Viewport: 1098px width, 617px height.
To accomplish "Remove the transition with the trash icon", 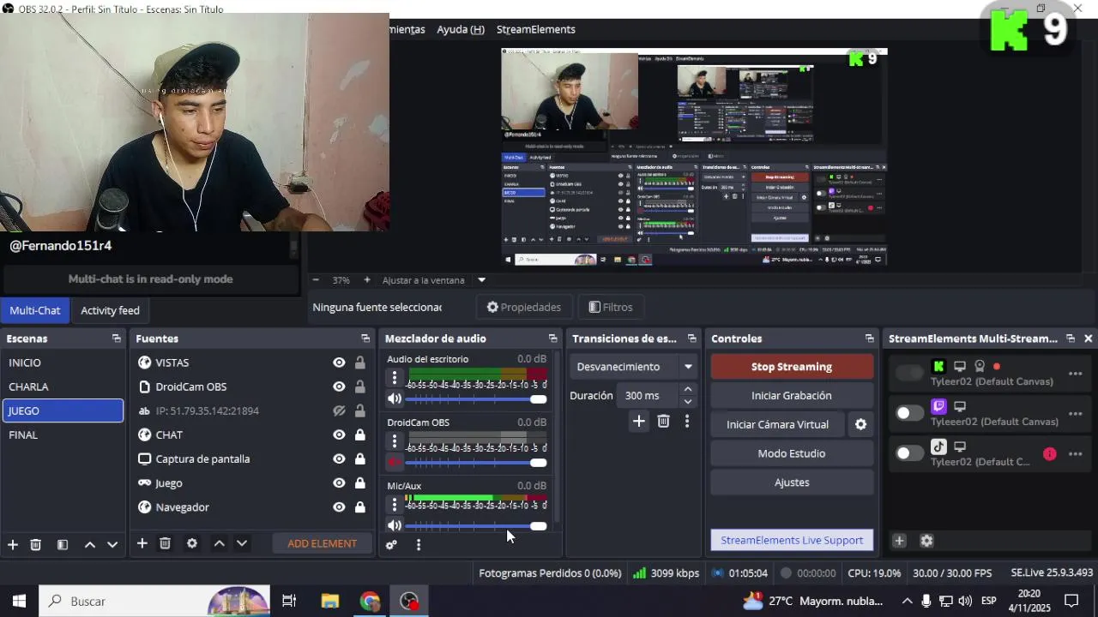I will click(x=663, y=421).
